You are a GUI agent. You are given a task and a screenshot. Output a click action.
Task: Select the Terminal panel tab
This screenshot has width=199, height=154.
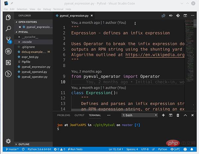point(95,115)
